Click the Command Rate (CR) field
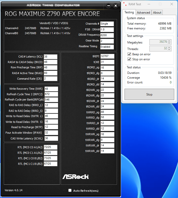 (50, 79)
